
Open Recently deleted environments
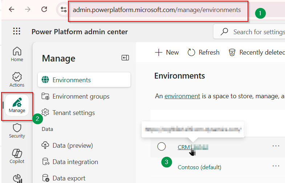[x=257, y=52]
